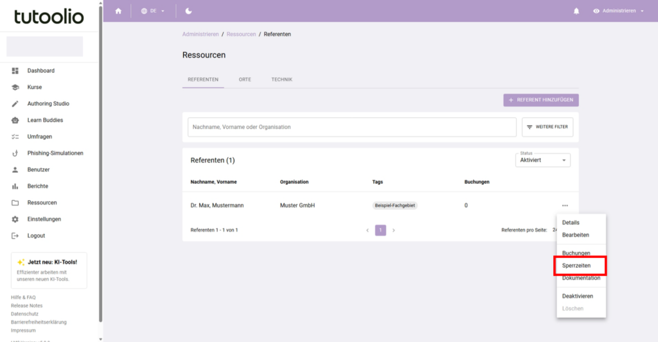Click the Muster GmbH organisation cell
Image resolution: width=658 pixels, height=342 pixels.
point(297,205)
